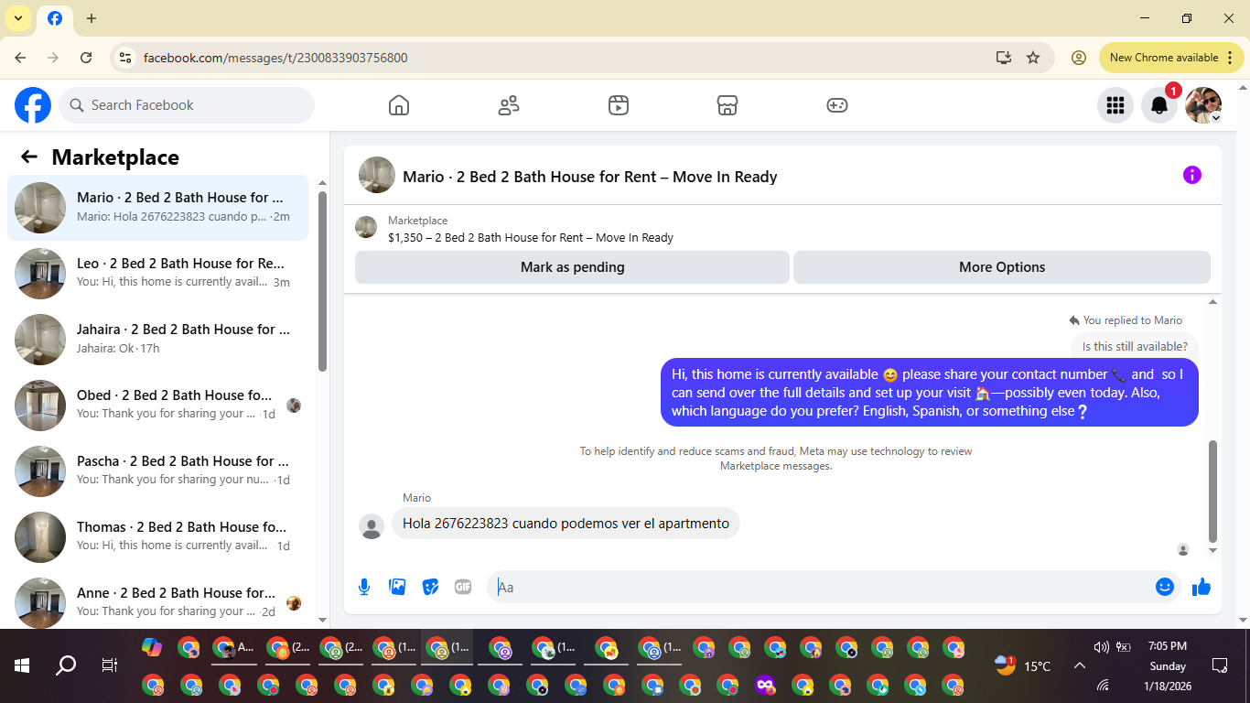Click the back arrow next to Marketplace
The width and height of the screenshot is (1250, 703).
29,157
